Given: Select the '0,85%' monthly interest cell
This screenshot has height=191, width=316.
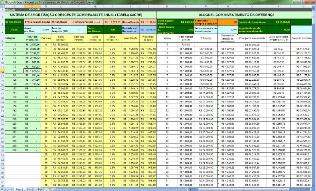Looking at the screenshot, I should coord(46,30).
